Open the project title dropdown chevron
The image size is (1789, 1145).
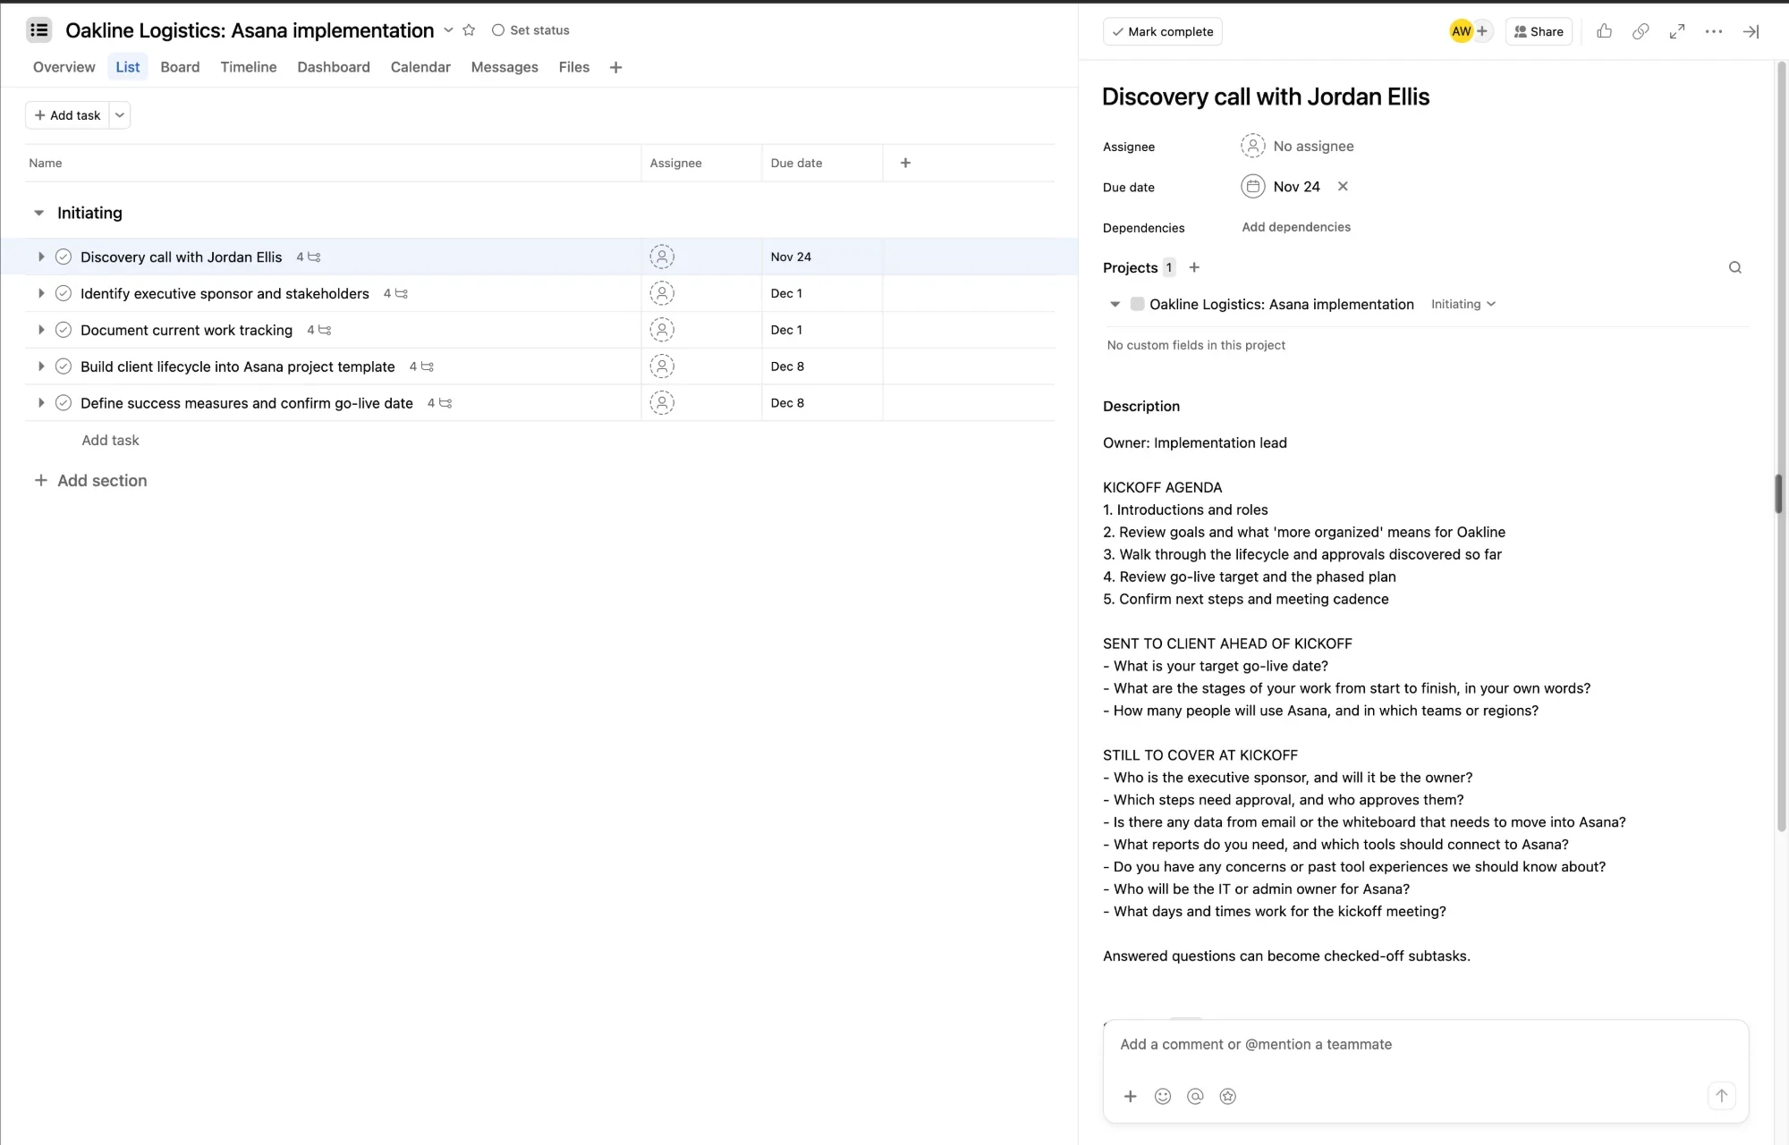[x=448, y=30]
